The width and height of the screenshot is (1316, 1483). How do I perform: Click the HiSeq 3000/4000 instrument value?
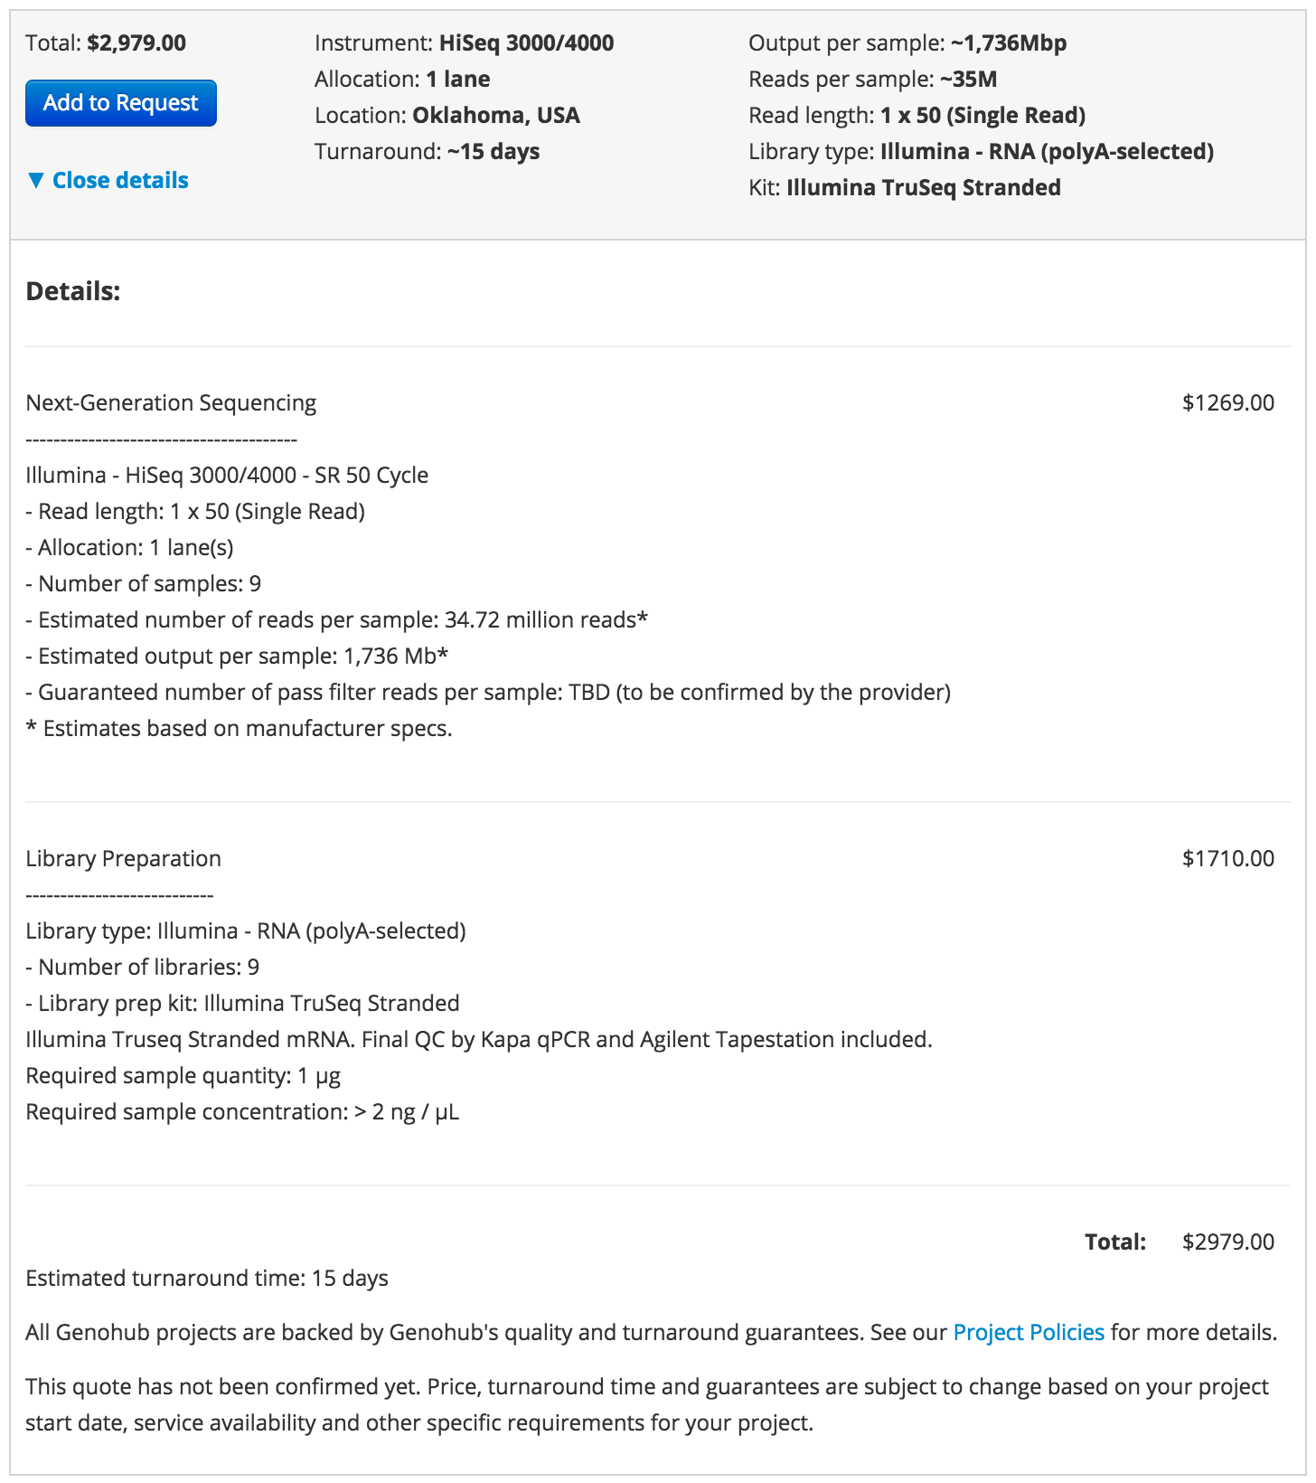click(x=526, y=43)
